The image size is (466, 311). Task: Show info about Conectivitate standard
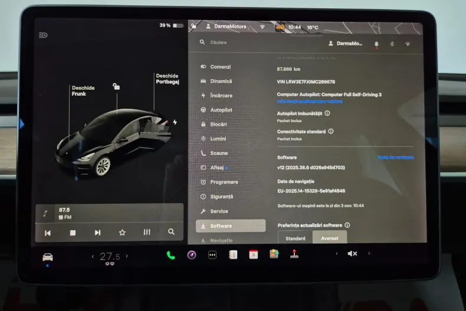coord(331,132)
